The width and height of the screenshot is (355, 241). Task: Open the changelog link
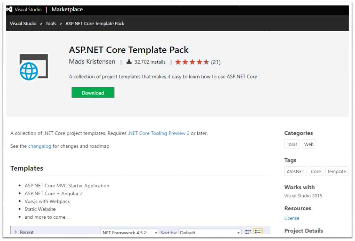point(40,146)
